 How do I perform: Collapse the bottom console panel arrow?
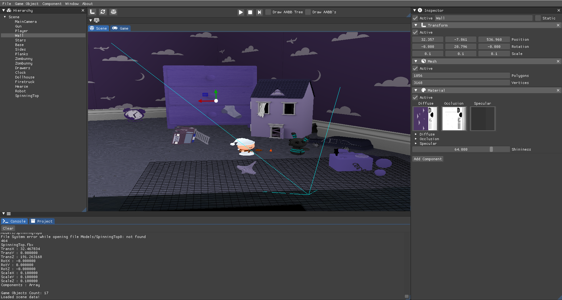[3, 214]
